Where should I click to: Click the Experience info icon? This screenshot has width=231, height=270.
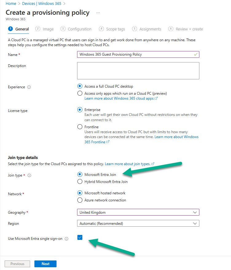tap(29, 87)
